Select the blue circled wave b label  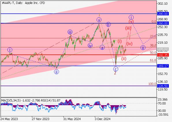point(108,24)
